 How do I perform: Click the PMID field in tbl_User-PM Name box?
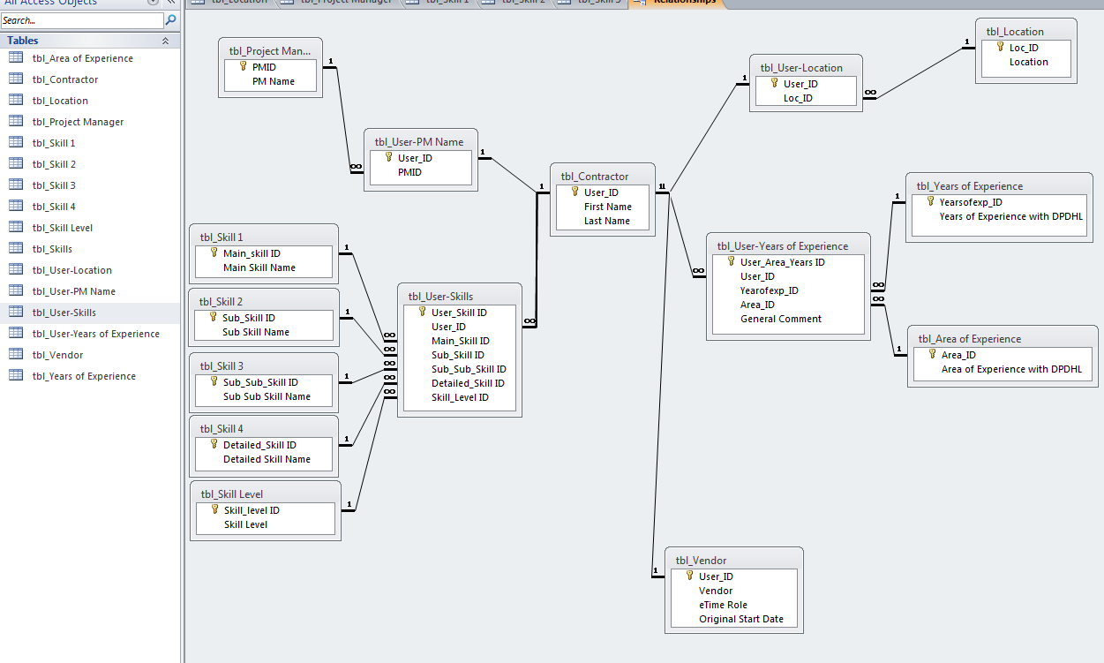[x=409, y=172]
